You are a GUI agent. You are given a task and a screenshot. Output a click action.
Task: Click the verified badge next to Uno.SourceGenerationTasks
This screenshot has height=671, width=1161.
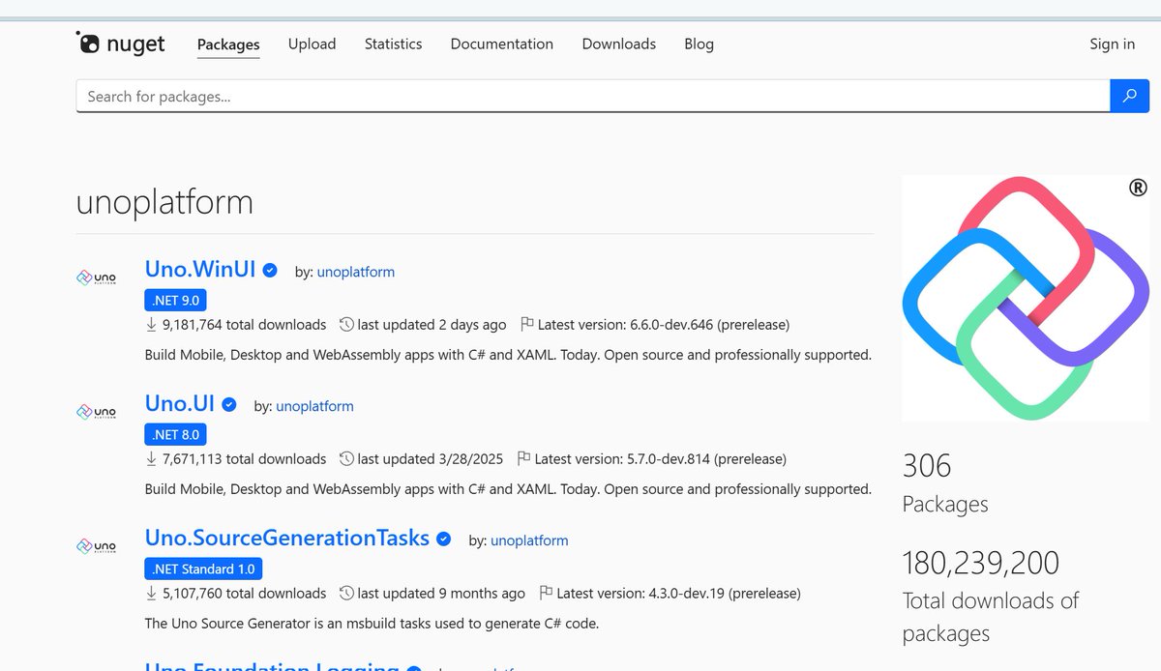[x=444, y=540]
